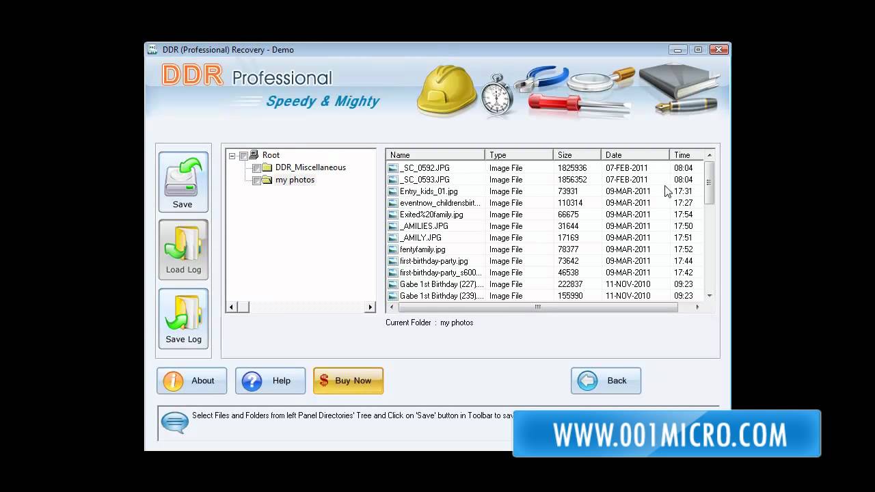Click the file list horizontal scrollbar thumb
The height and width of the screenshot is (492, 875).
click(537, 307)
